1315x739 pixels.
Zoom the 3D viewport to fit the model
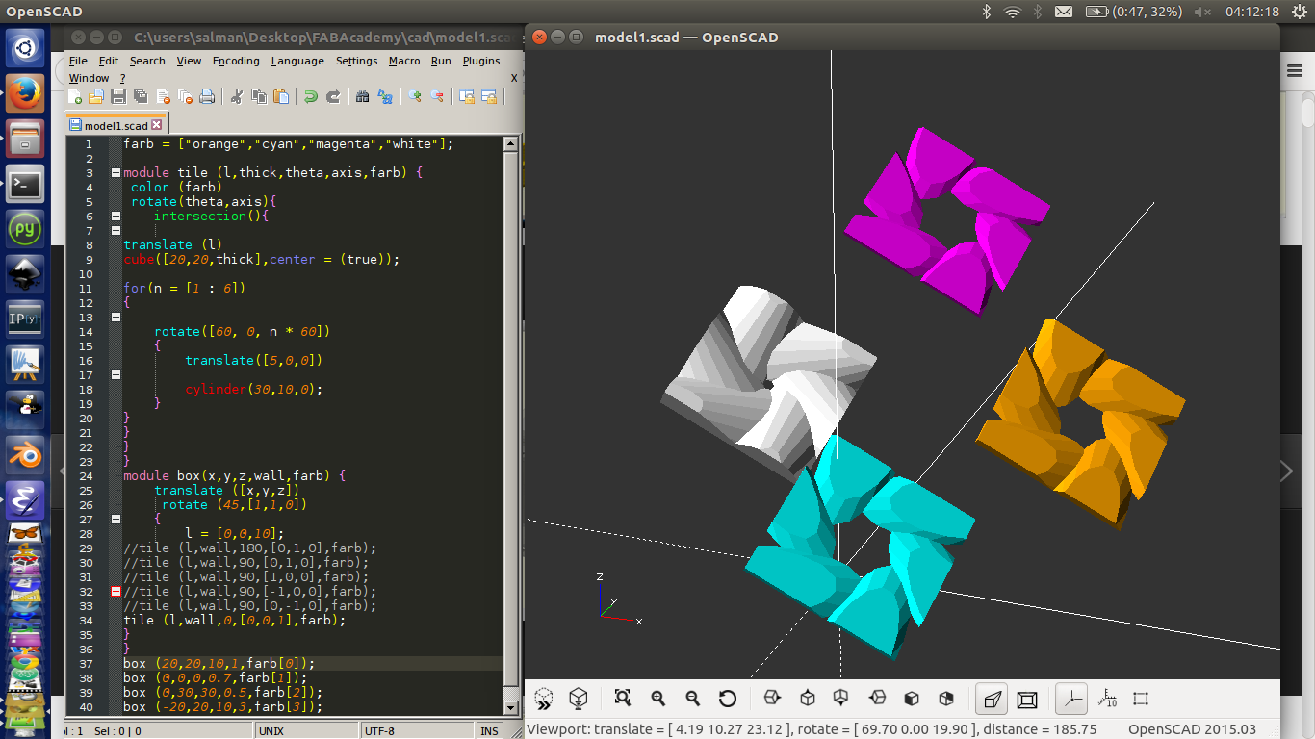623,698
